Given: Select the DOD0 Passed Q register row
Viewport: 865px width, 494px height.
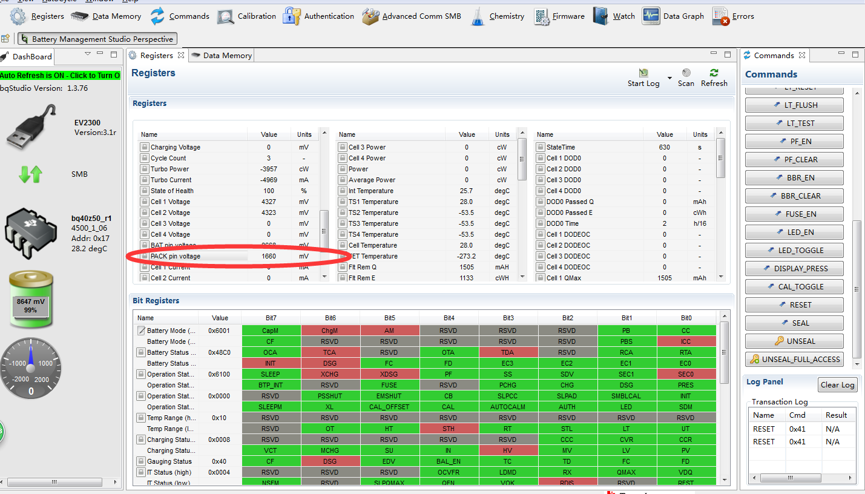Looking at the screenshot, I should pyautogui.click(x=625, y=202).
